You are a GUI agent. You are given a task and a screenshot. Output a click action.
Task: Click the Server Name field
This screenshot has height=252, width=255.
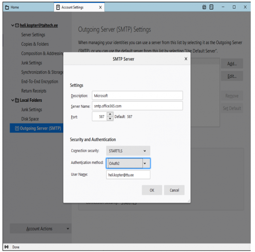click(137, 106)
